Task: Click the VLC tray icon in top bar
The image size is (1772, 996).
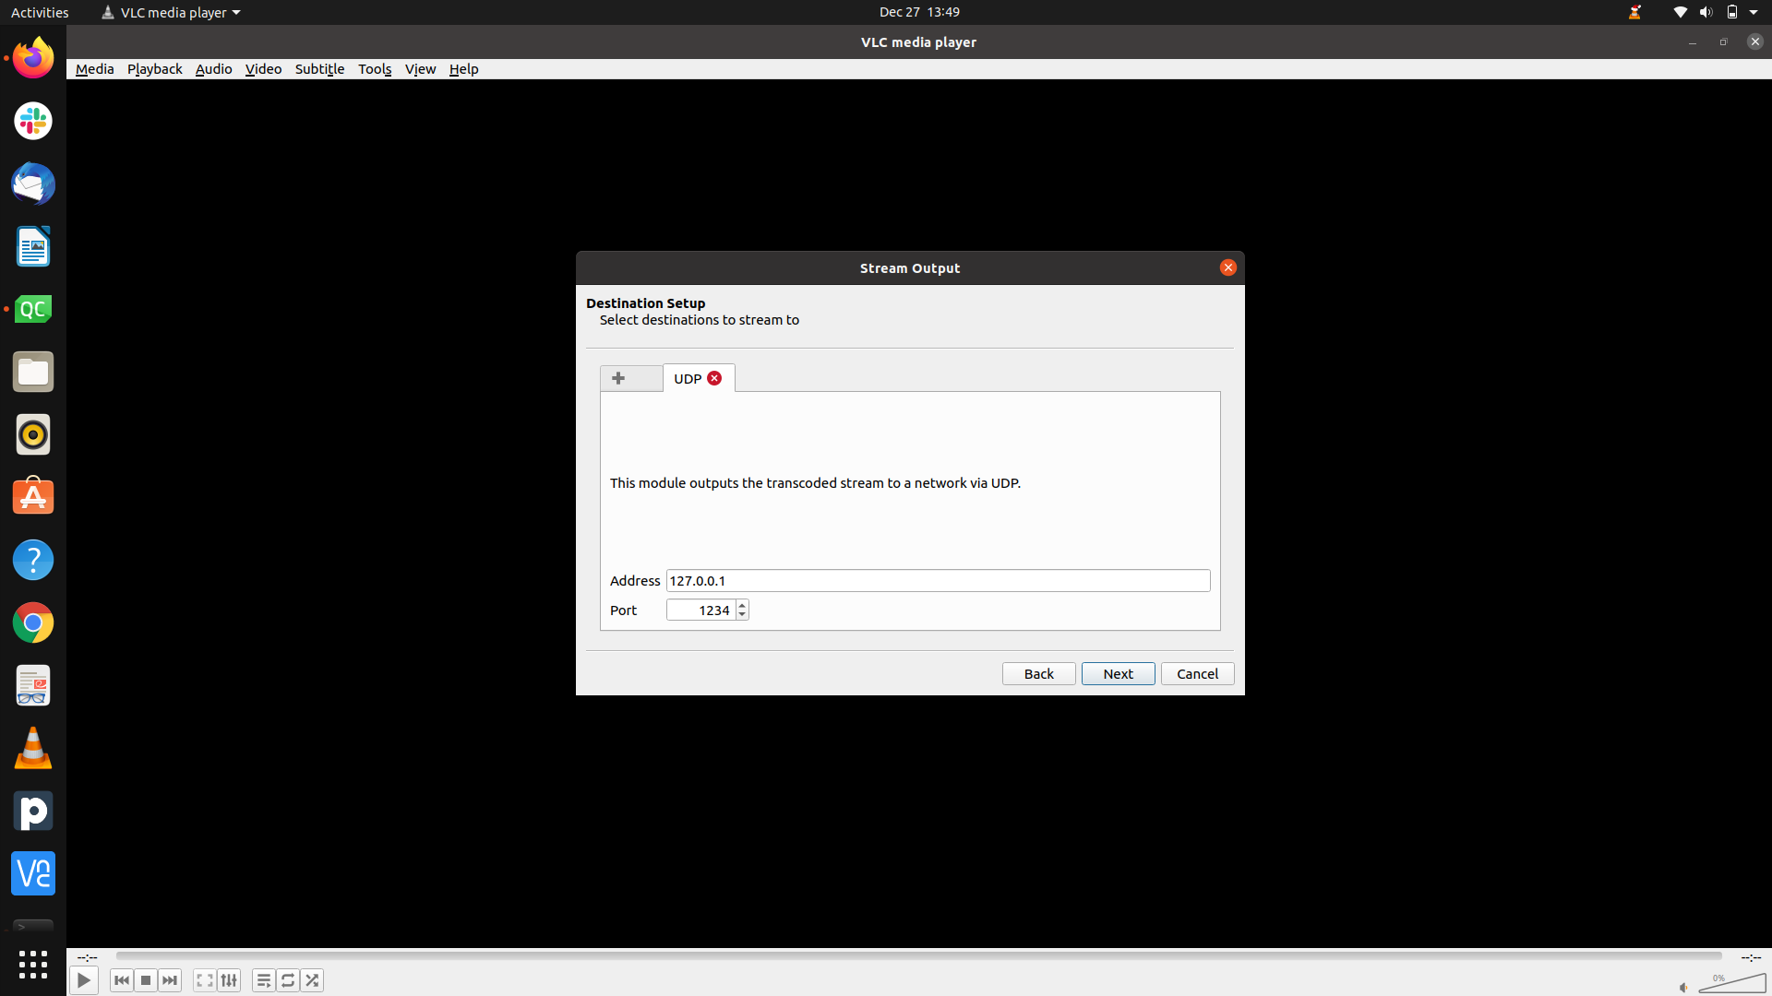Action: point(1634,12)
